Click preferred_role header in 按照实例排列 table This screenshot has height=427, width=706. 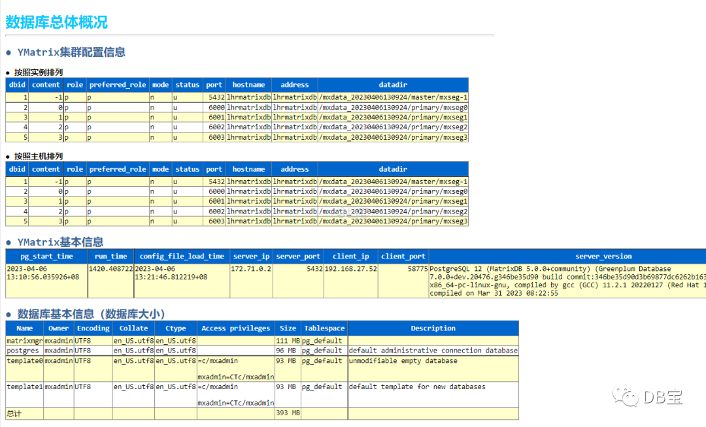point(118,84)
